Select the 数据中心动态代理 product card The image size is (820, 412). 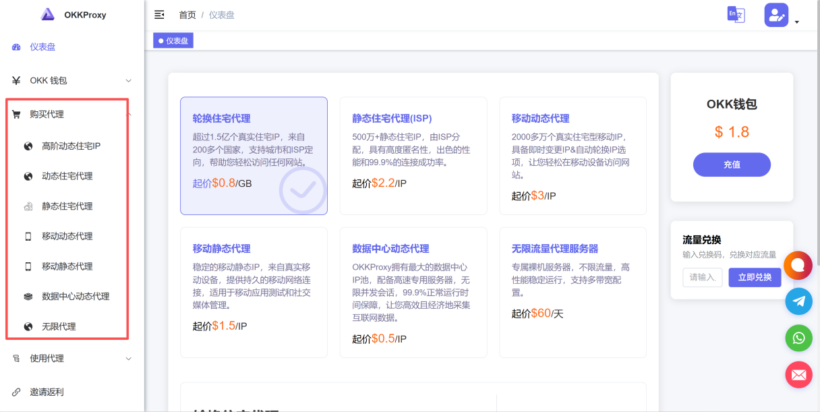click(413, 292)
